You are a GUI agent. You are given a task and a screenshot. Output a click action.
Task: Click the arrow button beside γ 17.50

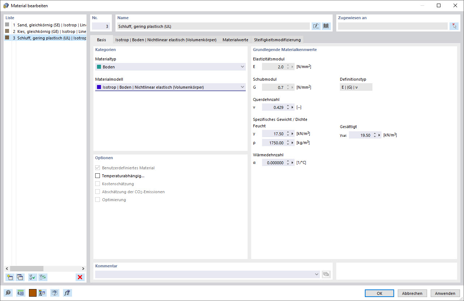pyautogui.click(x=292, y=134)
